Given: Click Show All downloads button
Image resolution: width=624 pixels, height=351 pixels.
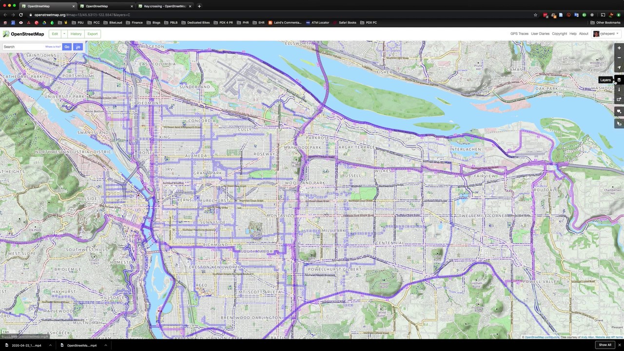Looking at the screenshot, I should coord(605,345).
